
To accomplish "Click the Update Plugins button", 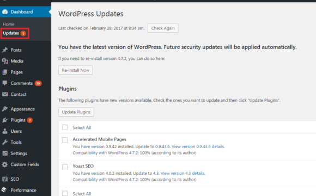I will click(x=76, y=112).
